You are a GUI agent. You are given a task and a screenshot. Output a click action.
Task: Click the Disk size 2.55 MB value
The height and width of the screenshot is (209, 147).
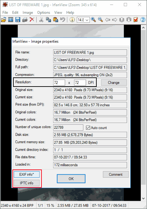click(x=90, y=135)
